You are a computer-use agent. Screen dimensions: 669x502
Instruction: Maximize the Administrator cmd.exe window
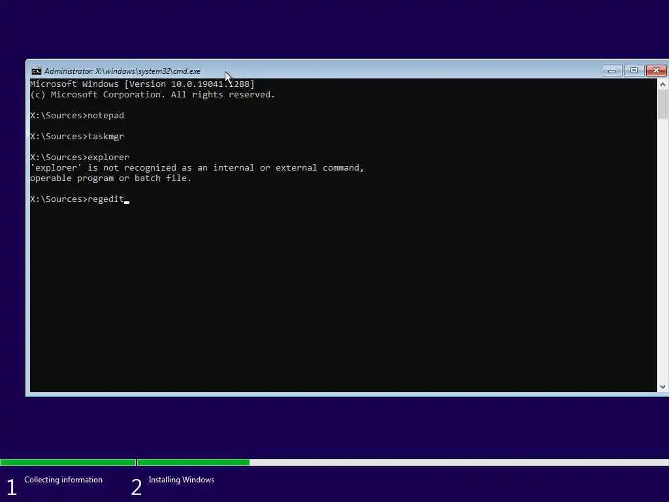click(x=634, y=71)
